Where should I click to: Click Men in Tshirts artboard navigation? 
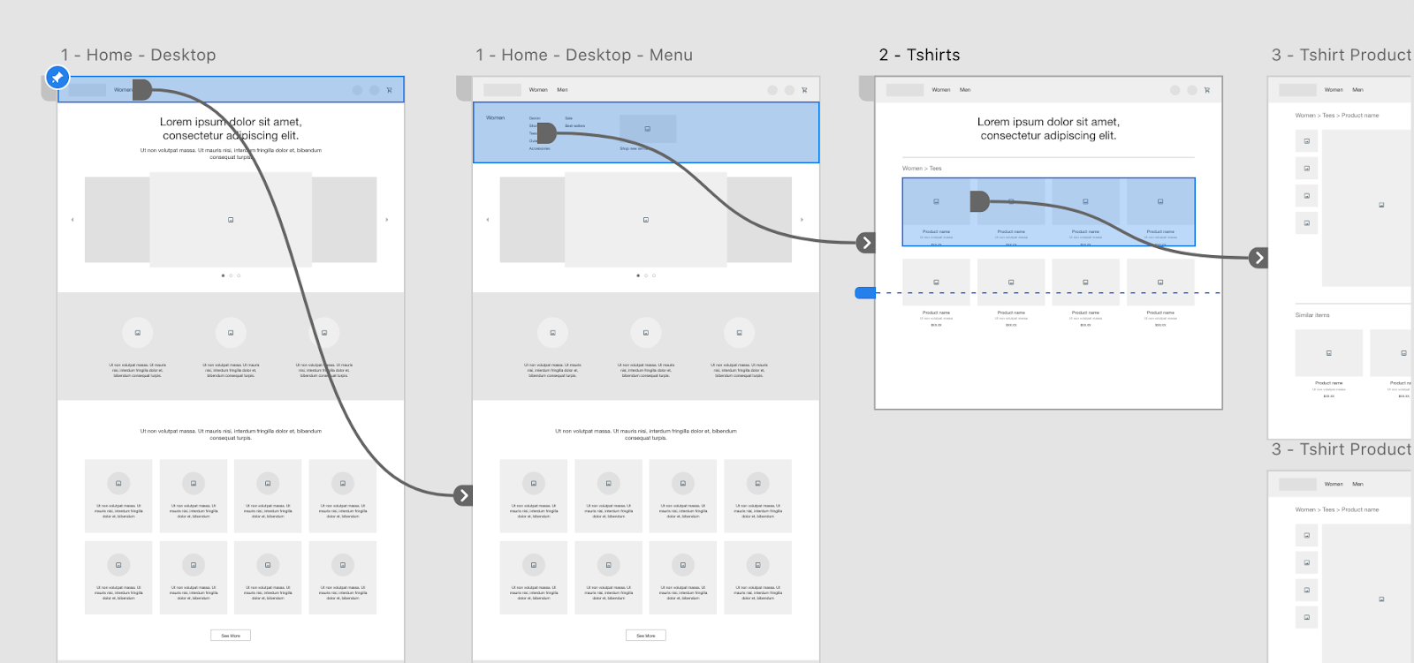(965, 90)
